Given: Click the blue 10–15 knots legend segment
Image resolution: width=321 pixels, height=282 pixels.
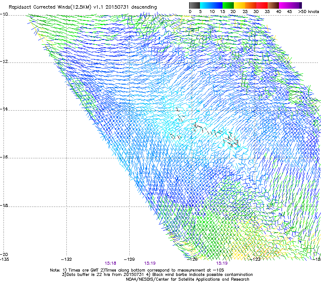Looking at the screenshot, I should (x=217, y=5).
